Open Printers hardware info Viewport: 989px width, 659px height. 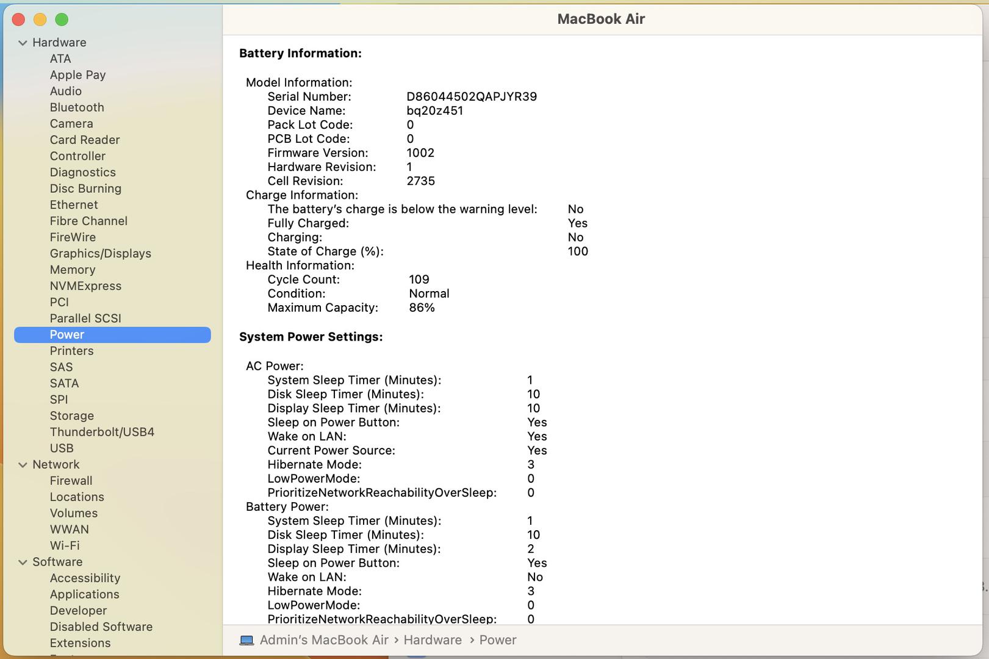(71, 351)
